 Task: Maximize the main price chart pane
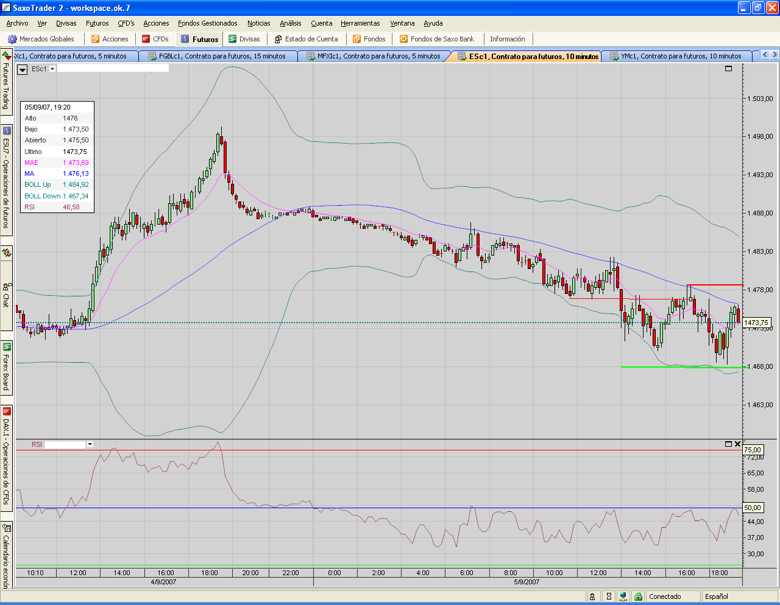point(728,69)
